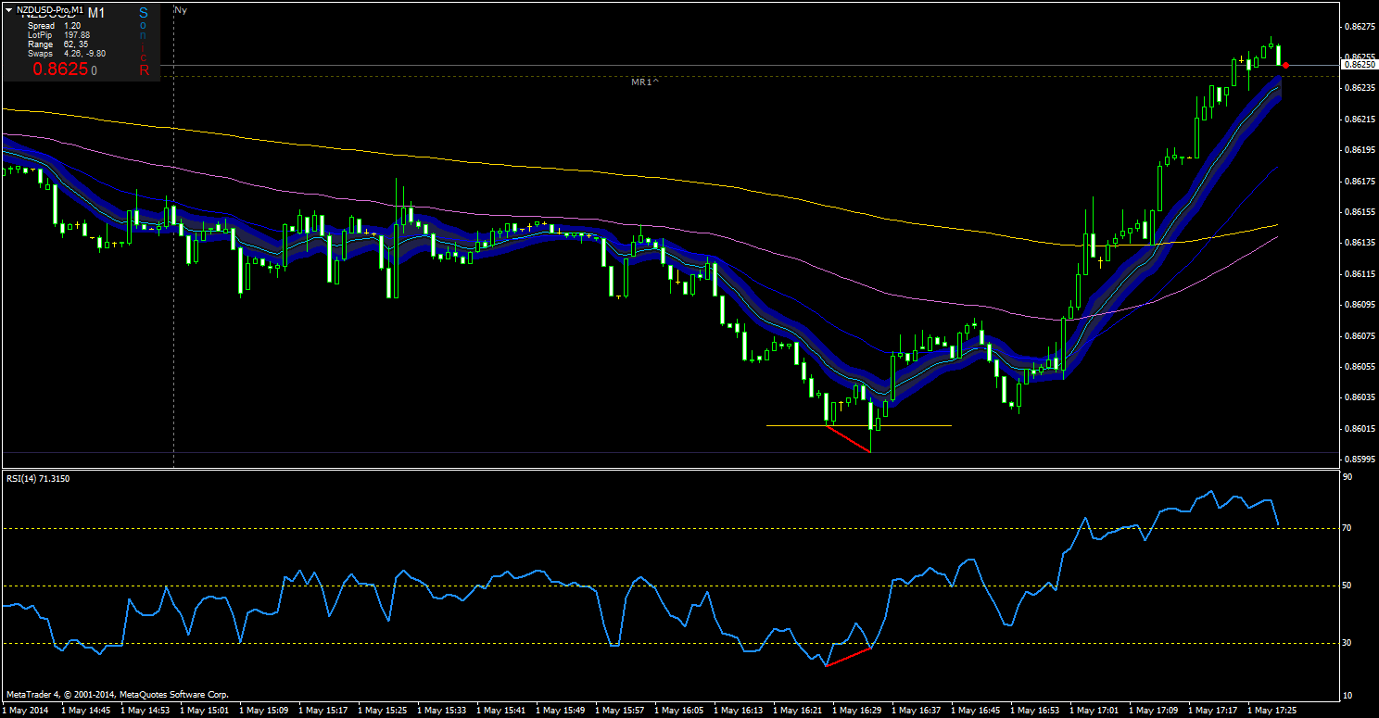The image size is (1379, 718).
Task: Click the 1 May 2014 date label
Action: [x=26, y=711]
